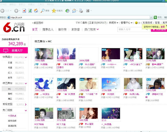
Task: Select the MC category in sidebar
Action: (x=14, y=89)
